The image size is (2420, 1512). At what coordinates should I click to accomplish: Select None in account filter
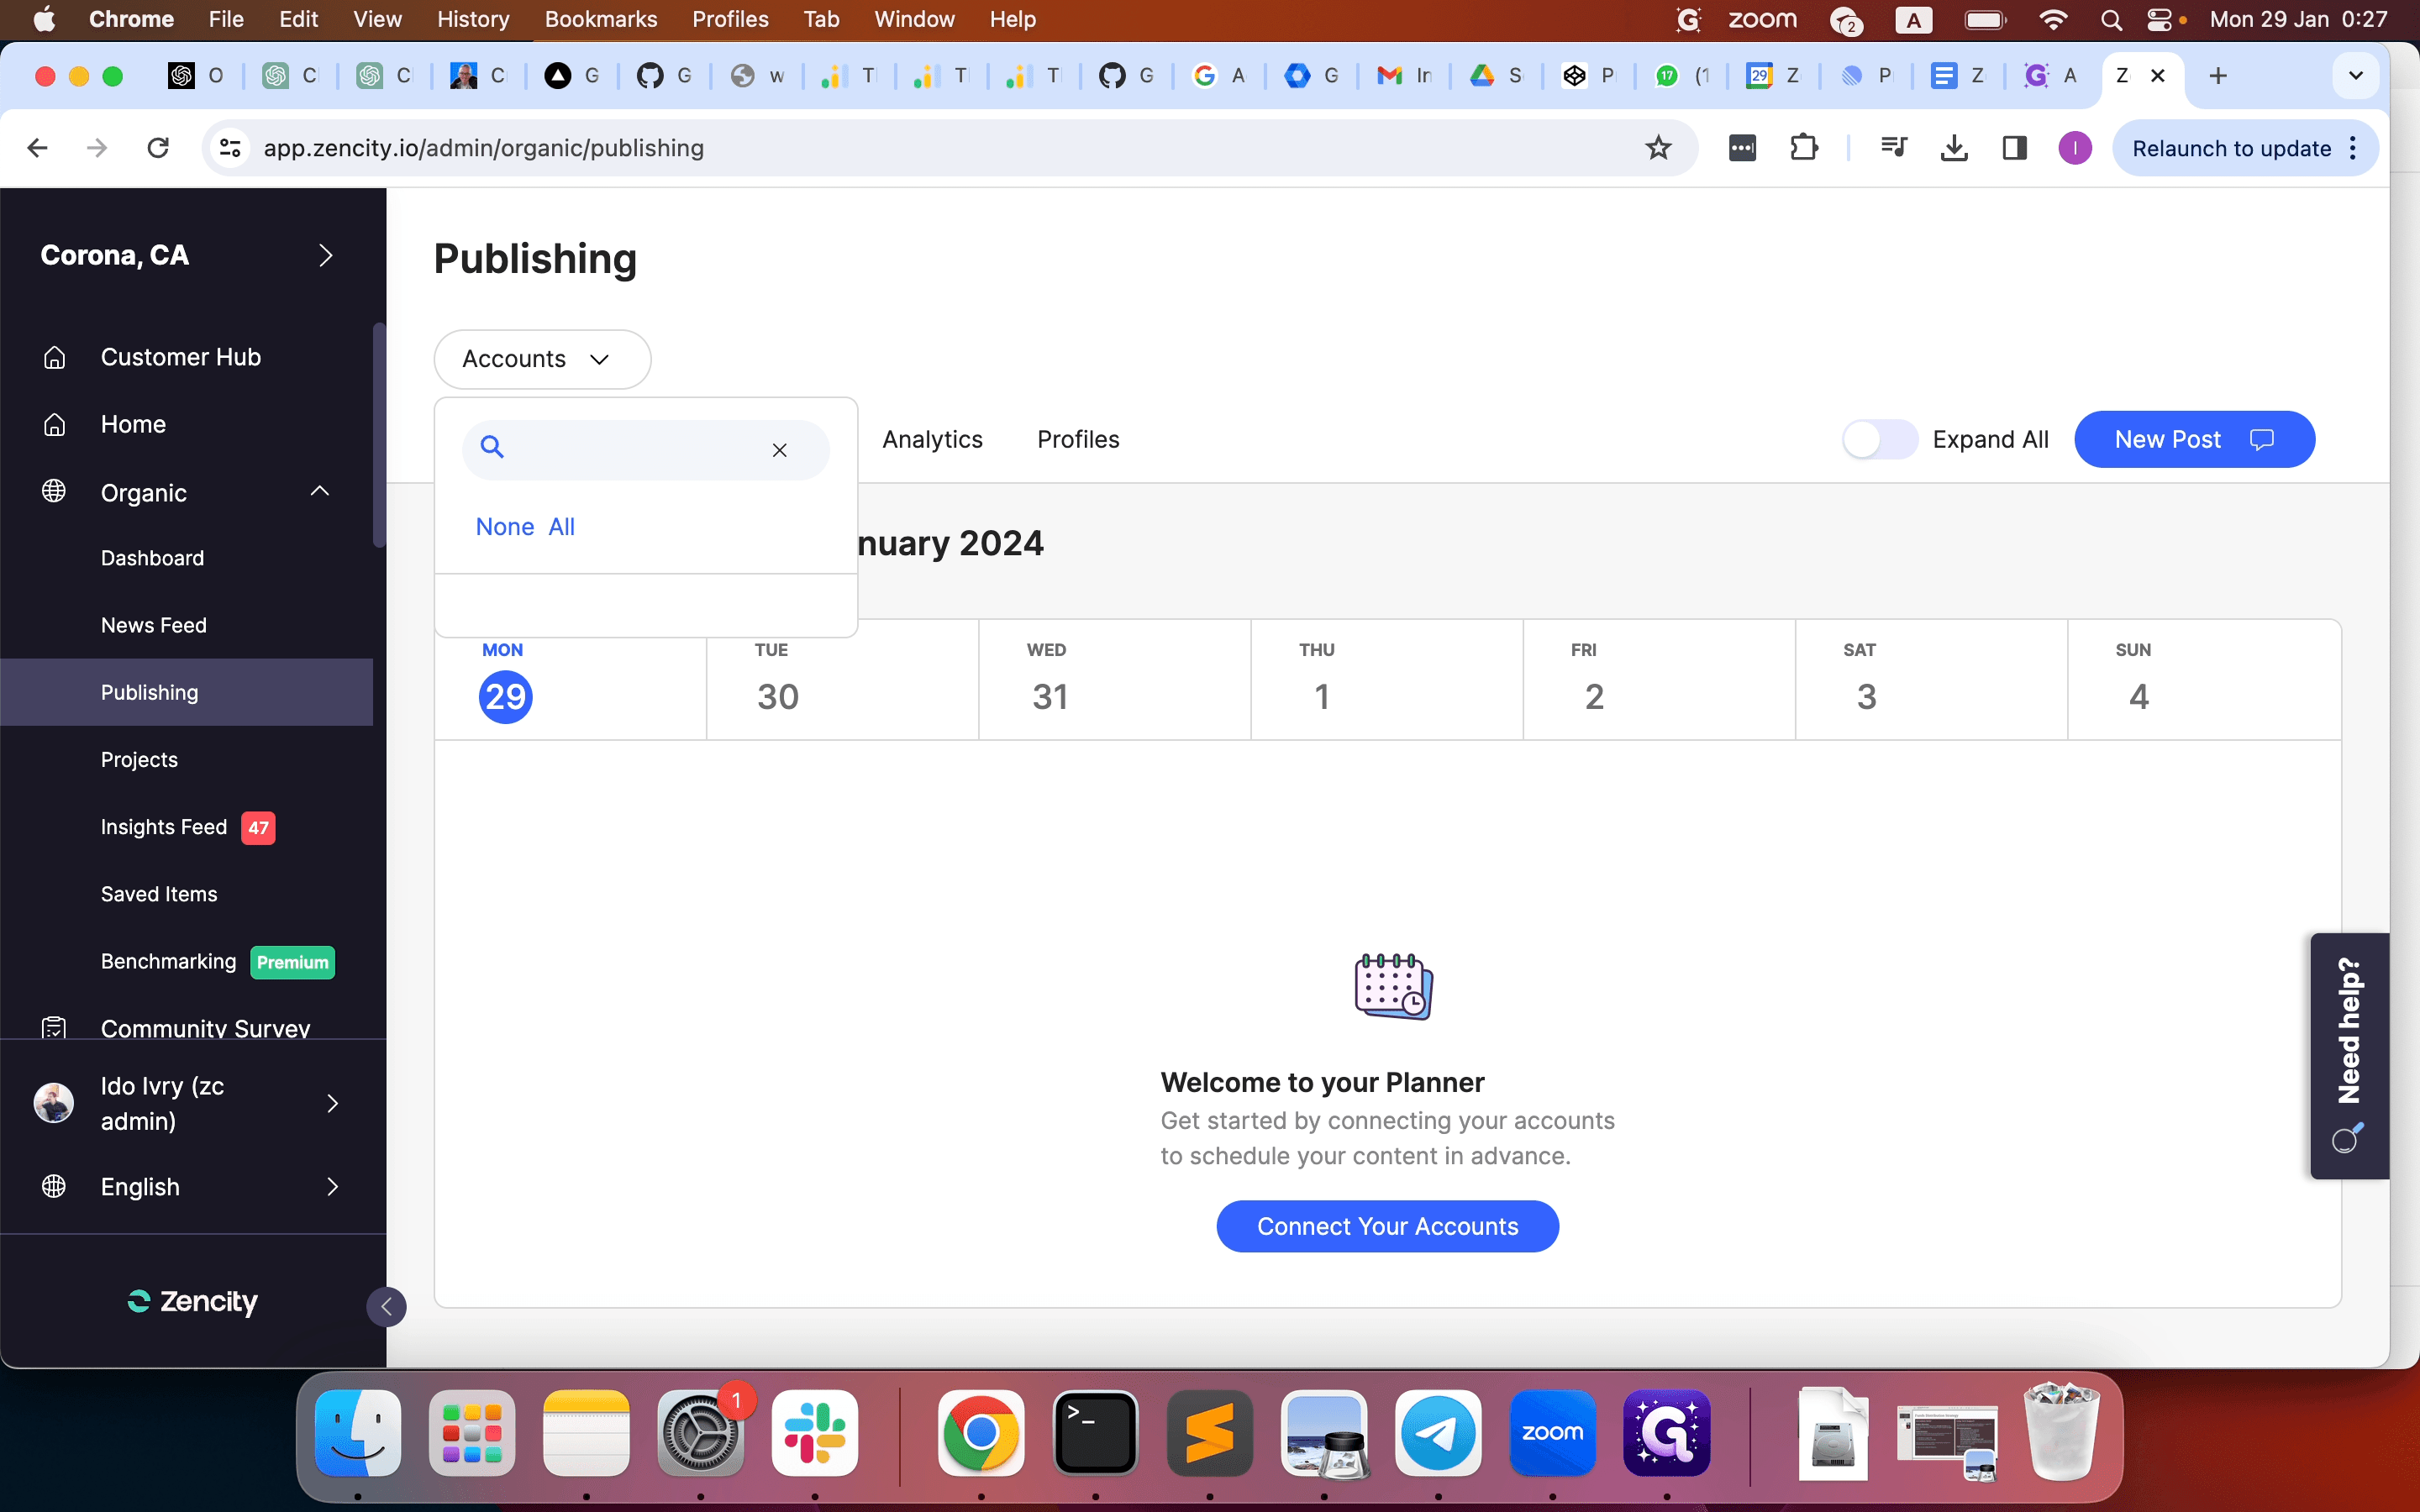[x=505, y=527]
